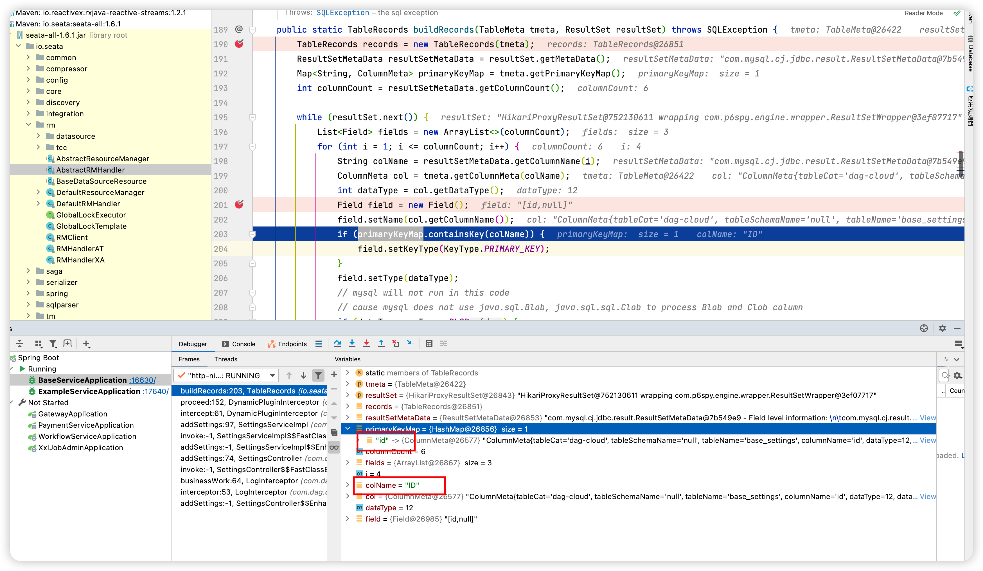Viewport: 983px width, 571px height.
Task: Toggle code fold at line 189
Action: (252, 30)
